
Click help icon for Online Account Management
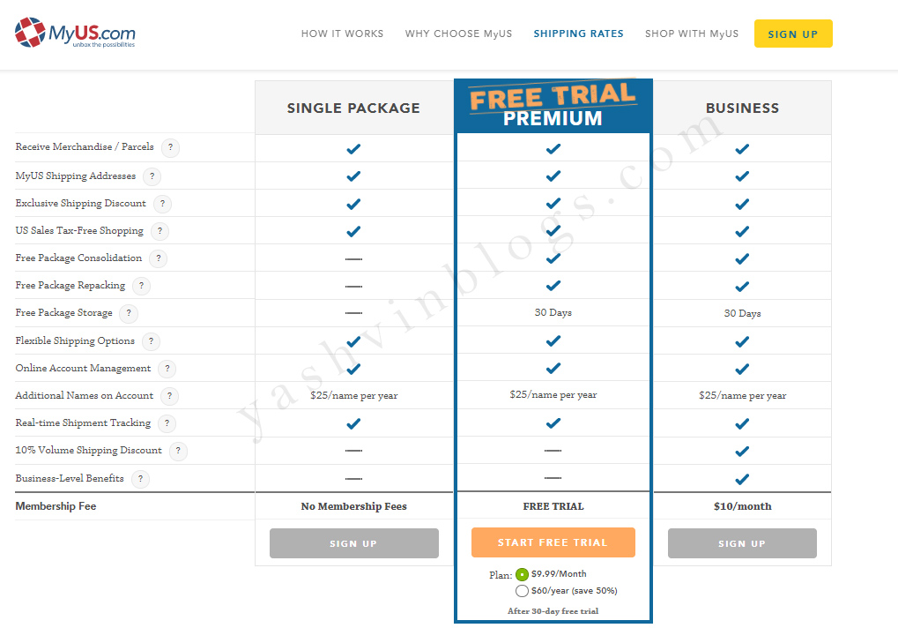pos(167,369)
